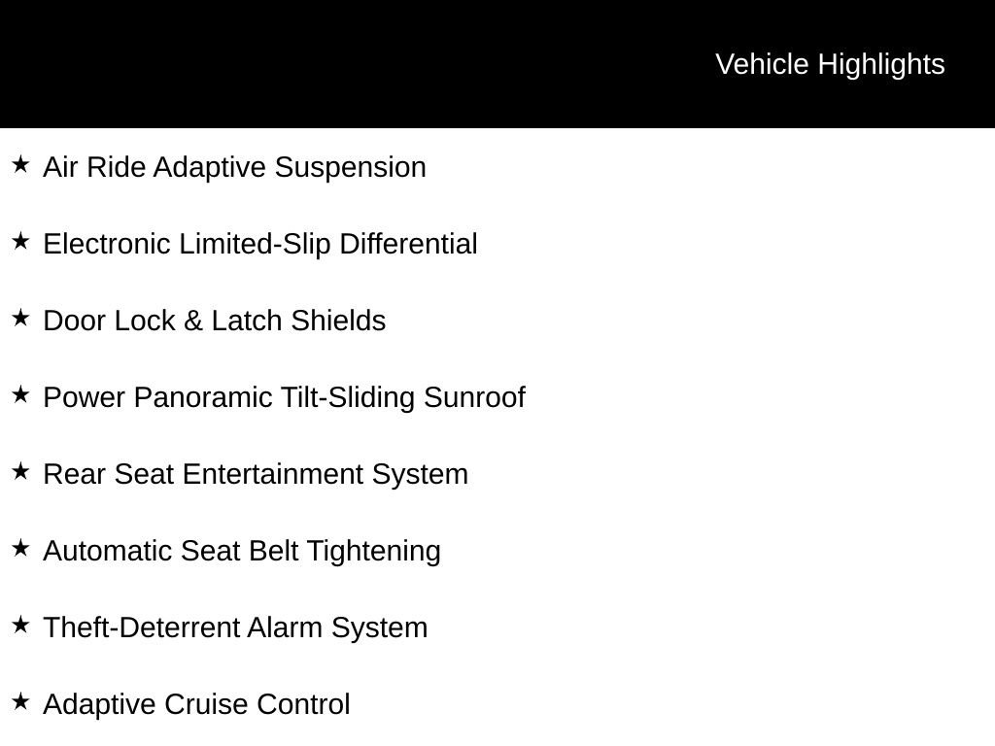Click the star beside Adaptive Cruise Control
Screen dimensions: 995x746
click(21, 702)
